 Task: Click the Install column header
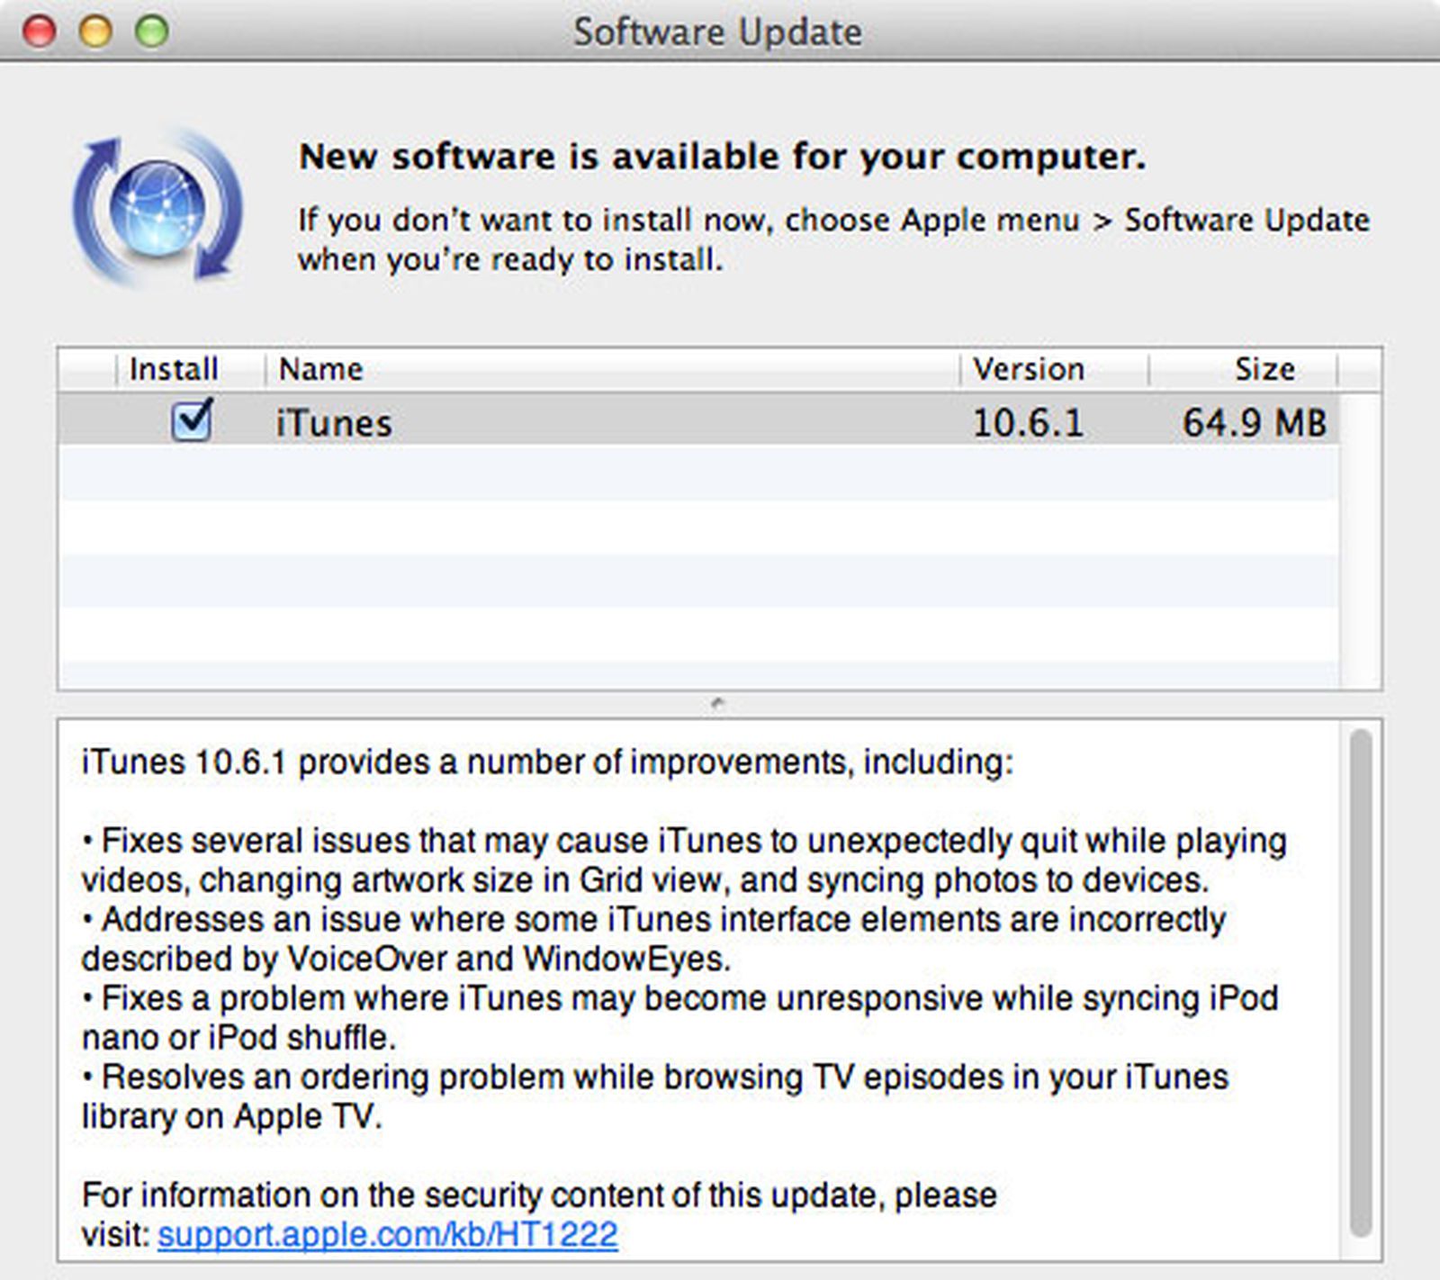click(174, 369)
